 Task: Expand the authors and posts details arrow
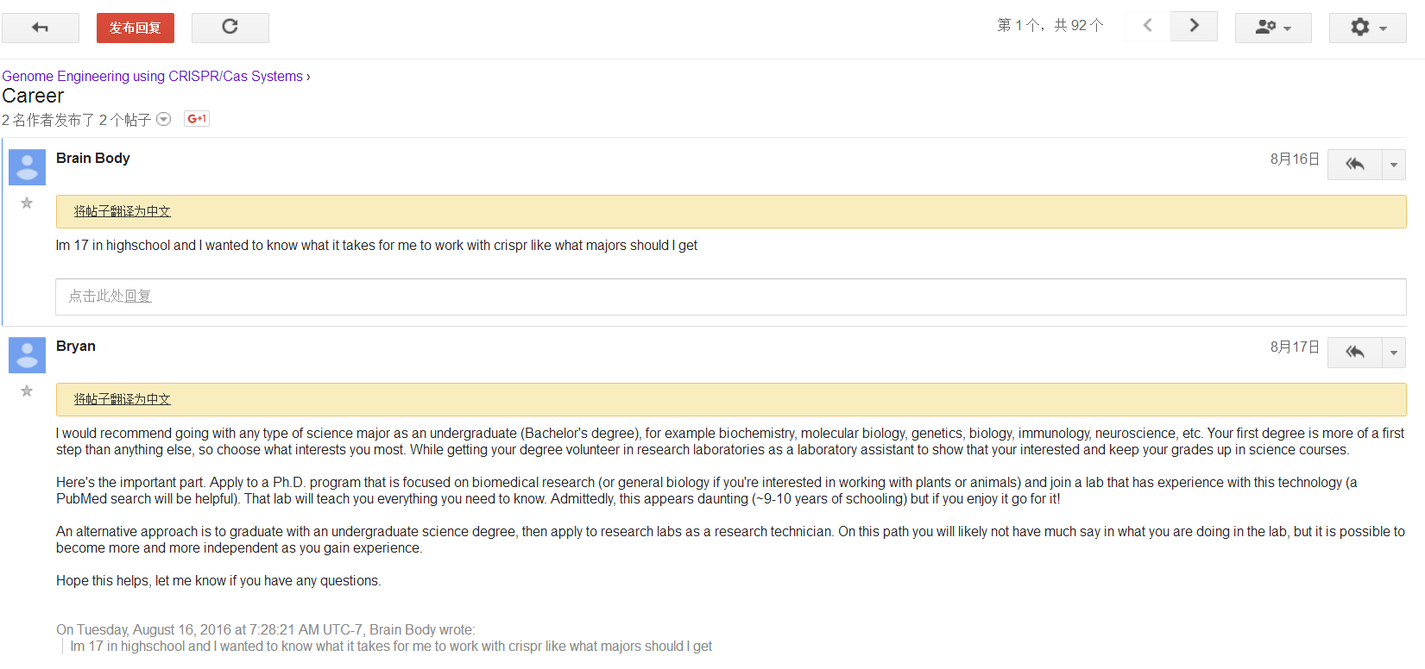click(163, 120)
